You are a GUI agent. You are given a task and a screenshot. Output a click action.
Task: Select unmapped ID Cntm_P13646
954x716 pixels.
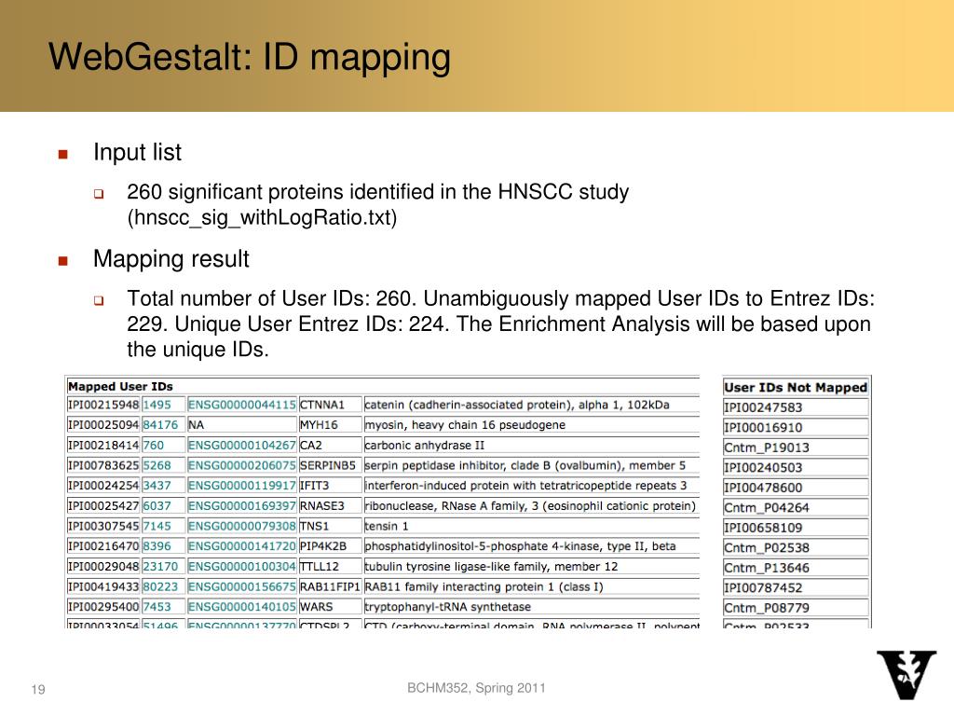pos(767,568)
